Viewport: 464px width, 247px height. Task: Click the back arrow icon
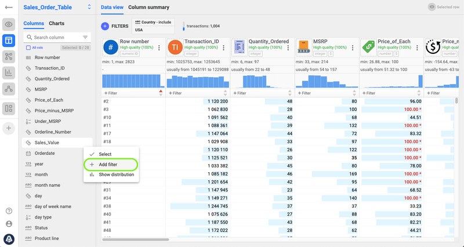pyautogui.click(x=9, y=7)
